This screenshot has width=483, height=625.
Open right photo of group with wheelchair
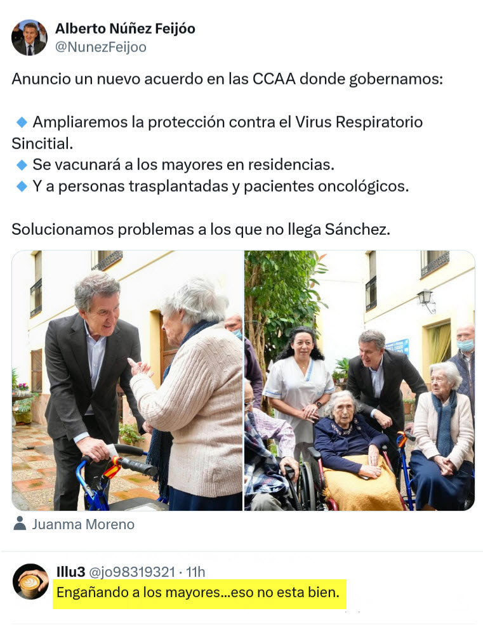click(x=359, y=380)
